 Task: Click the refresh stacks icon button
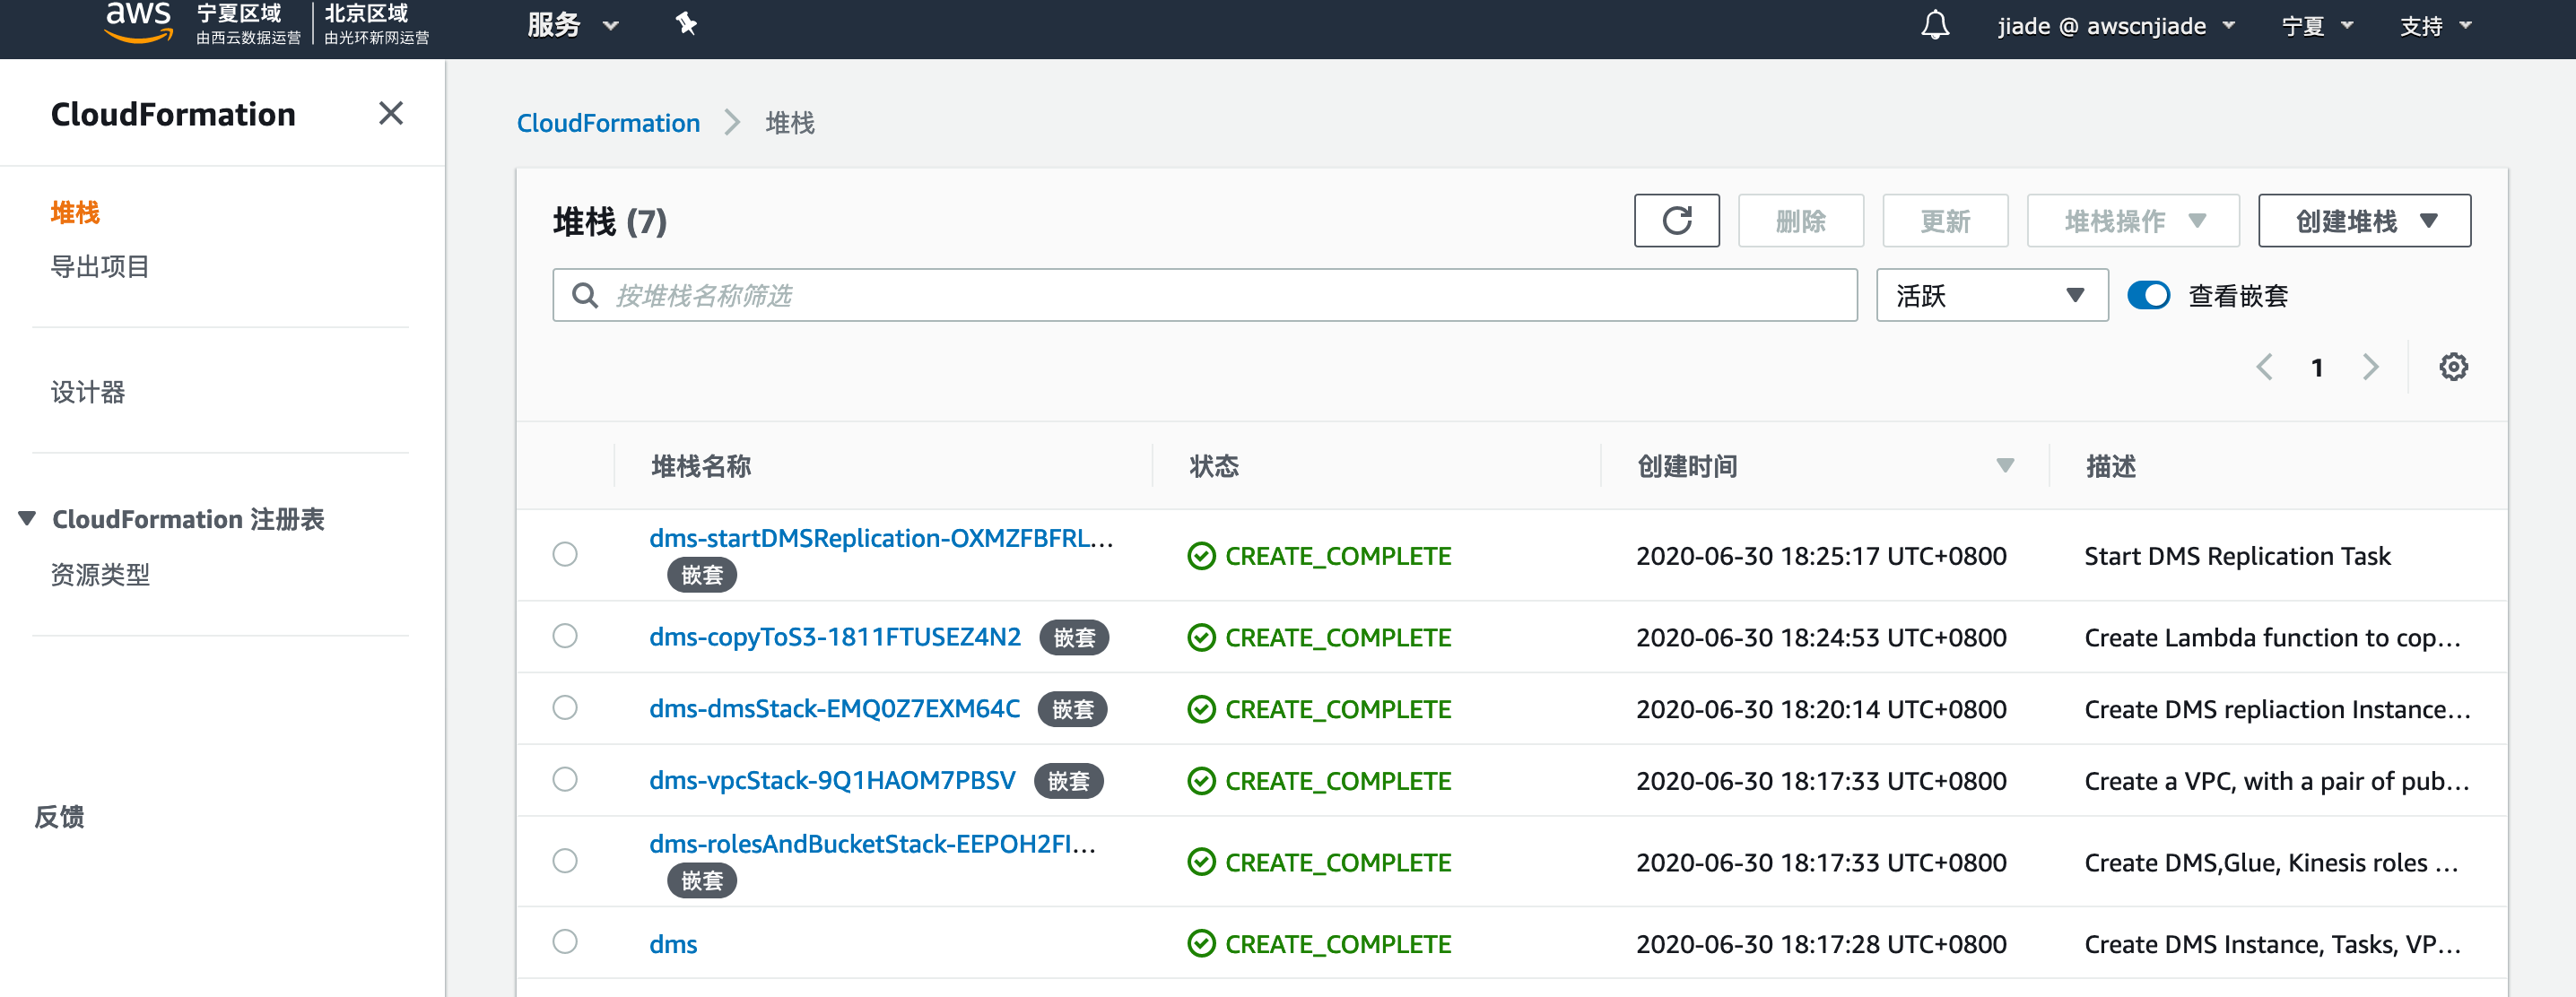click(1676, 220)
